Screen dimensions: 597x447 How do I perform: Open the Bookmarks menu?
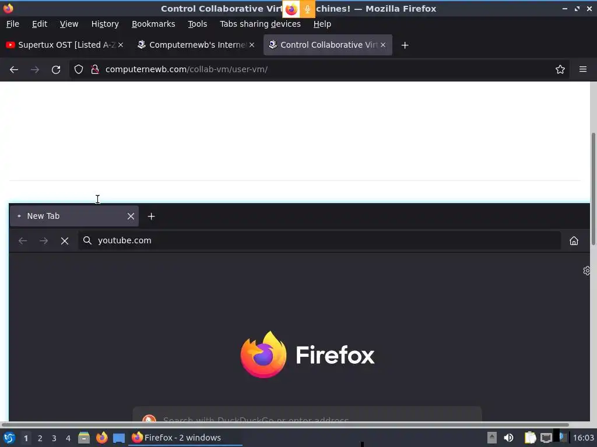point(153,24)
